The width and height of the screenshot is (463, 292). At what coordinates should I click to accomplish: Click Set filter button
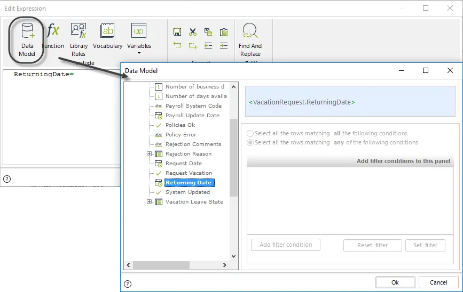(425, 245)
